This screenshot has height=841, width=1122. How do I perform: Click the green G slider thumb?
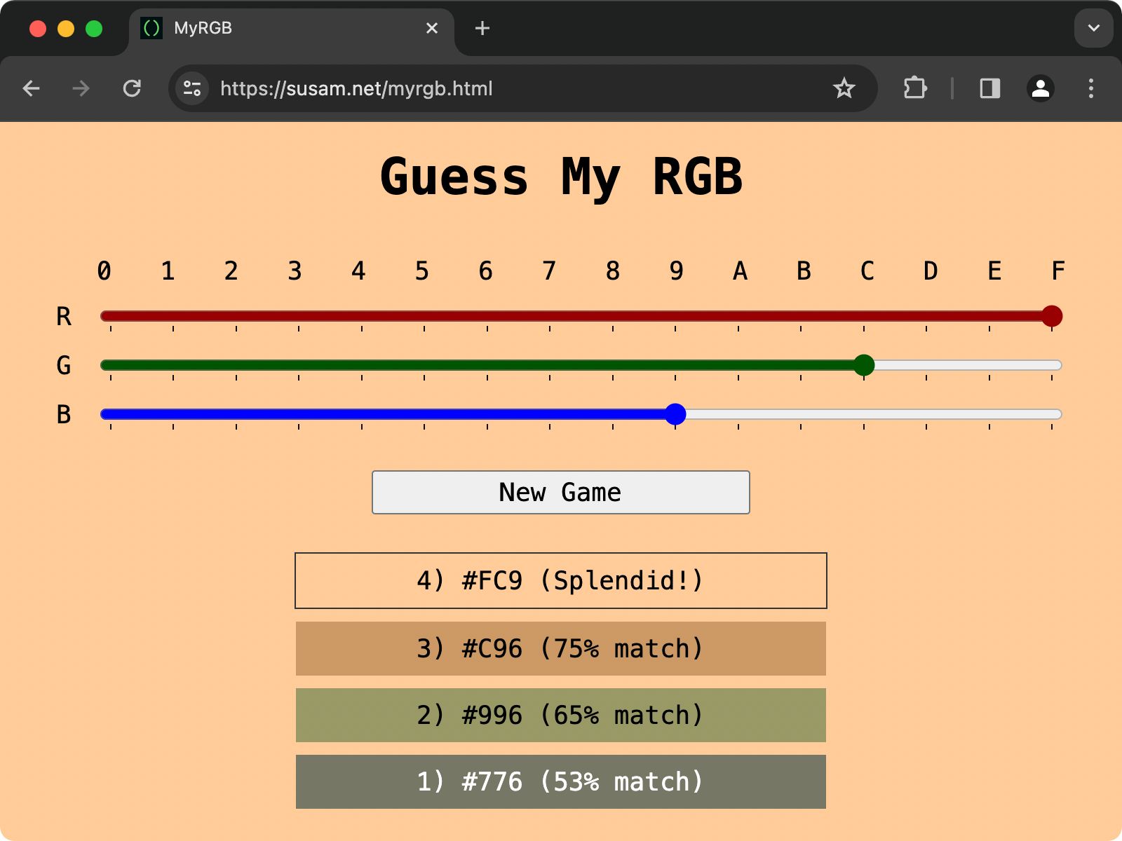[865, 365]
